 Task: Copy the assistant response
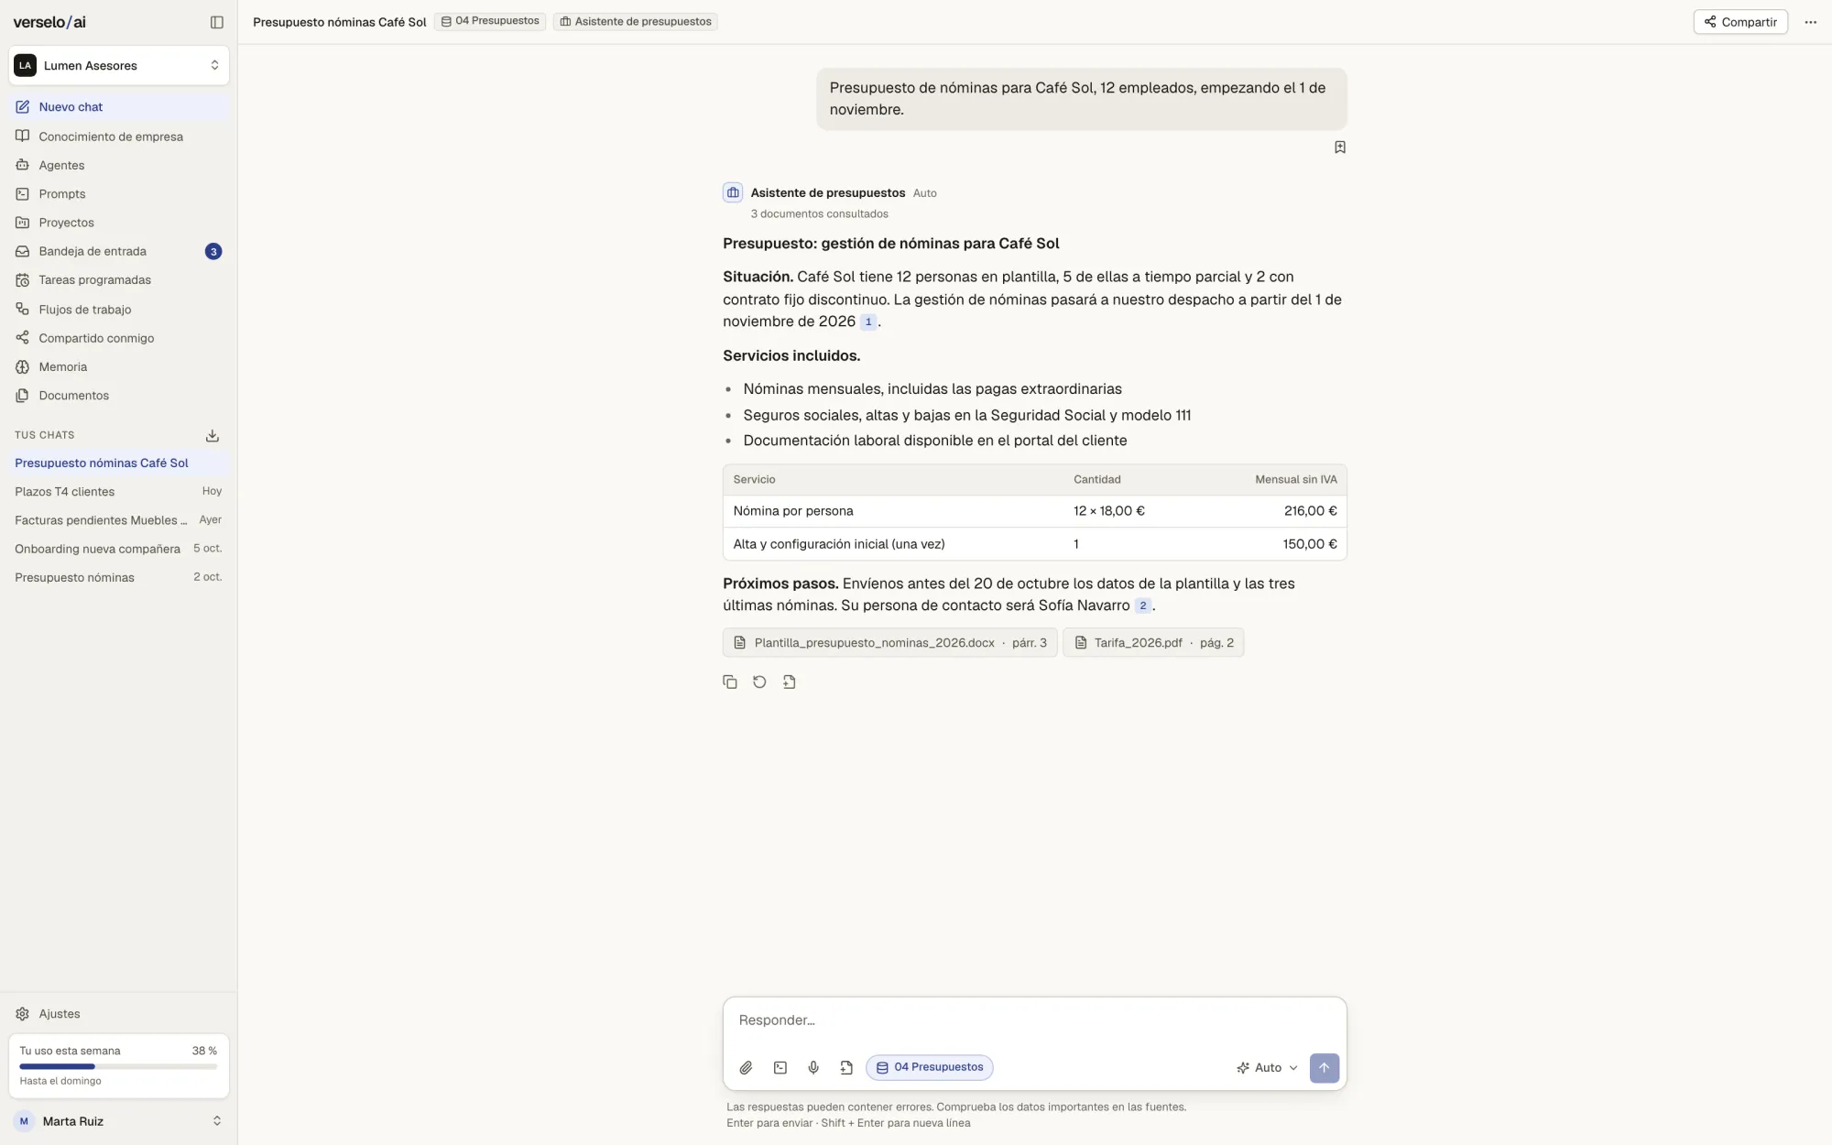(730, 682)
